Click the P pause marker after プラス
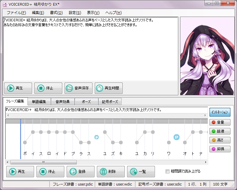The height and width of the screenshot is (190, 237). (x=97, y=137)
